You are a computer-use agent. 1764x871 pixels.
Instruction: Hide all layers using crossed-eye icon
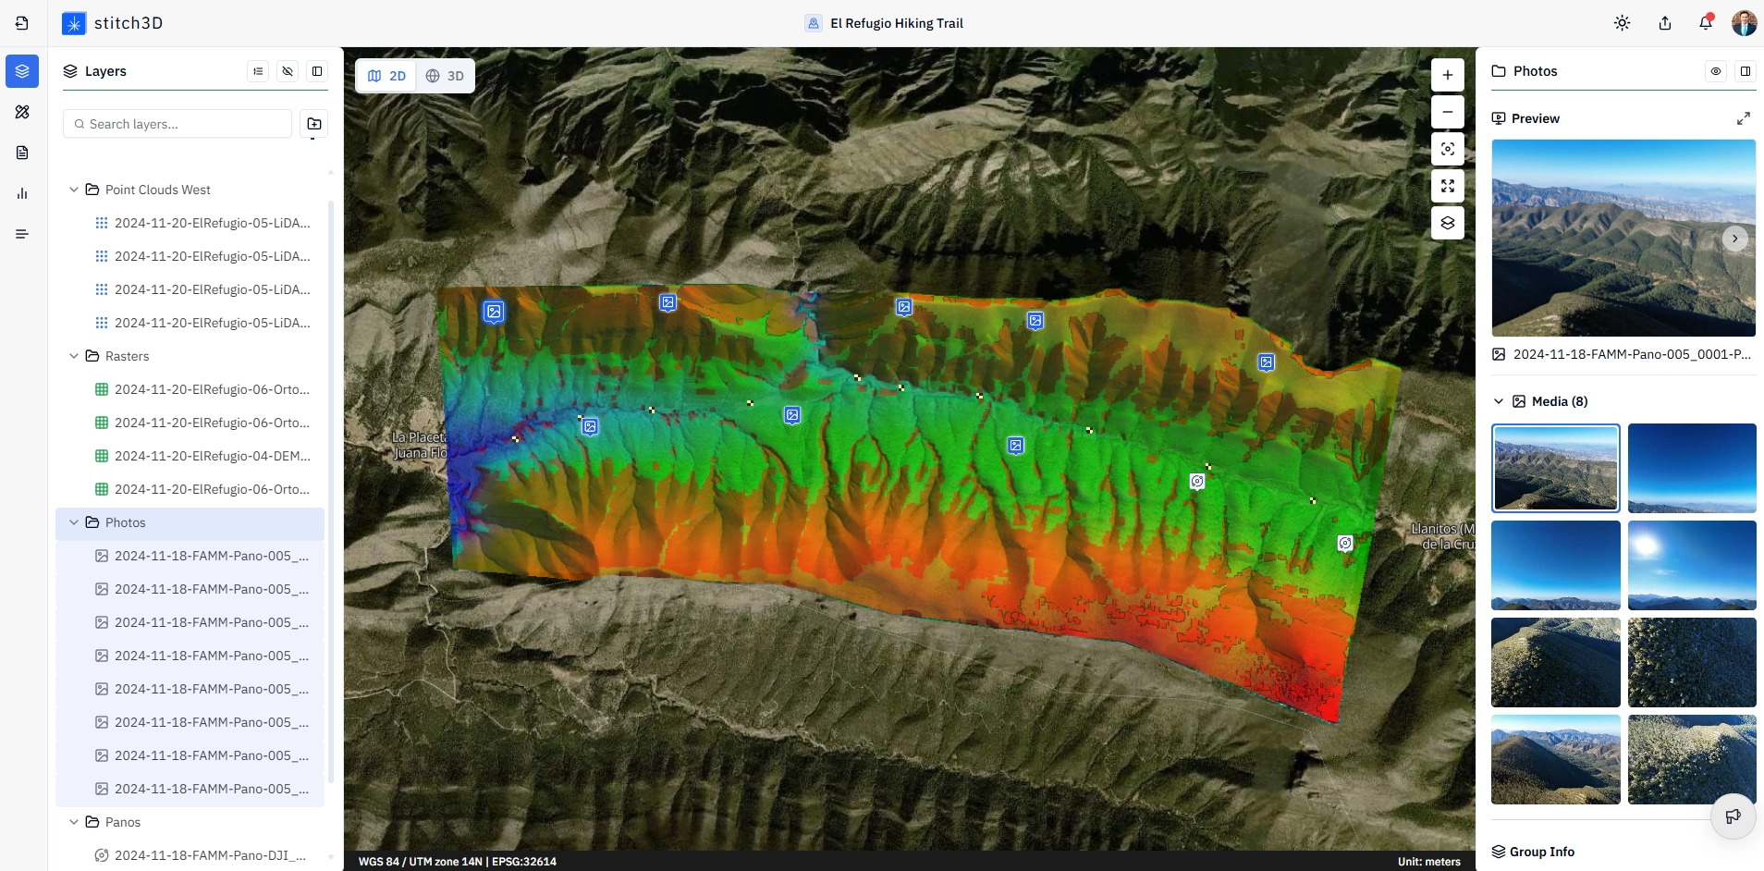(x=288, y=71)
